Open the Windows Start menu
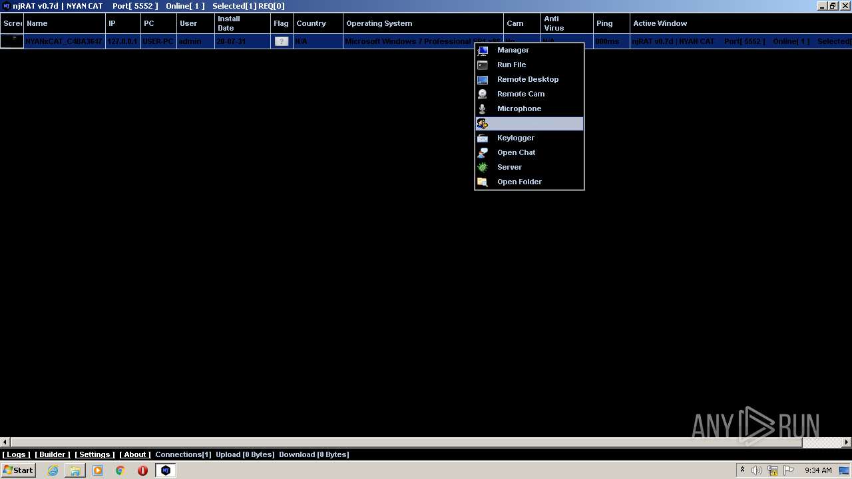 18,470
